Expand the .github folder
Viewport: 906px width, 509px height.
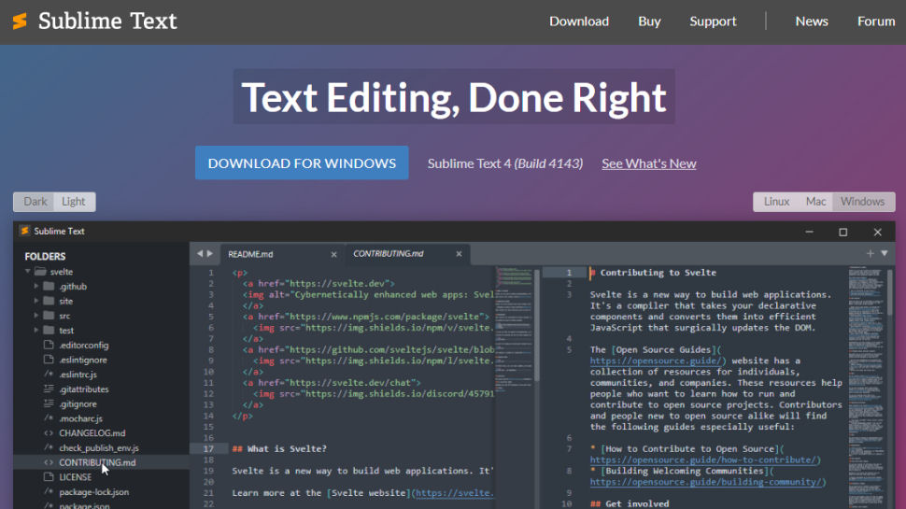click(x=37, y=287)
